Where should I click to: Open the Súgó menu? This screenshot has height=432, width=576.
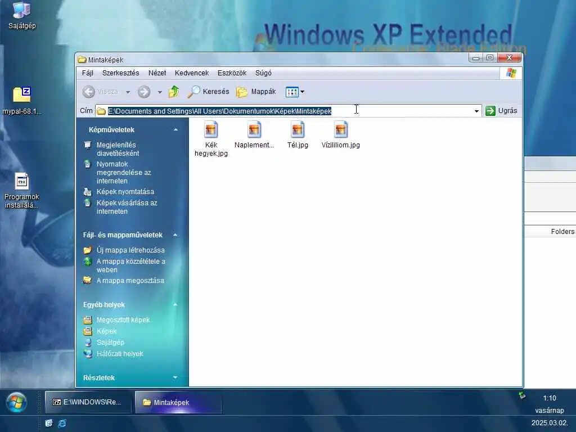(263, 73)
